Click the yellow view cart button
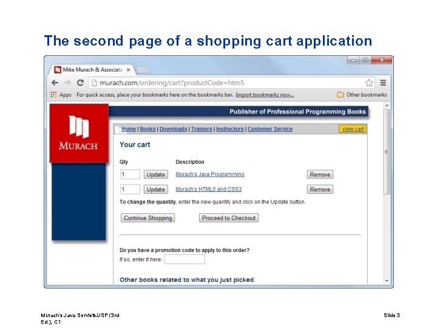The height and width of the screenshot is (328, 437). coord(353,129)
